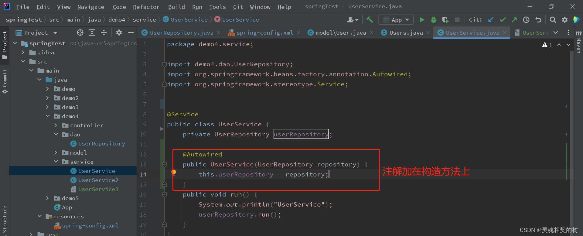This screenshot has width=583, height=236.
Task: Open the user account dropdown icon
Action: click(353, 20)
